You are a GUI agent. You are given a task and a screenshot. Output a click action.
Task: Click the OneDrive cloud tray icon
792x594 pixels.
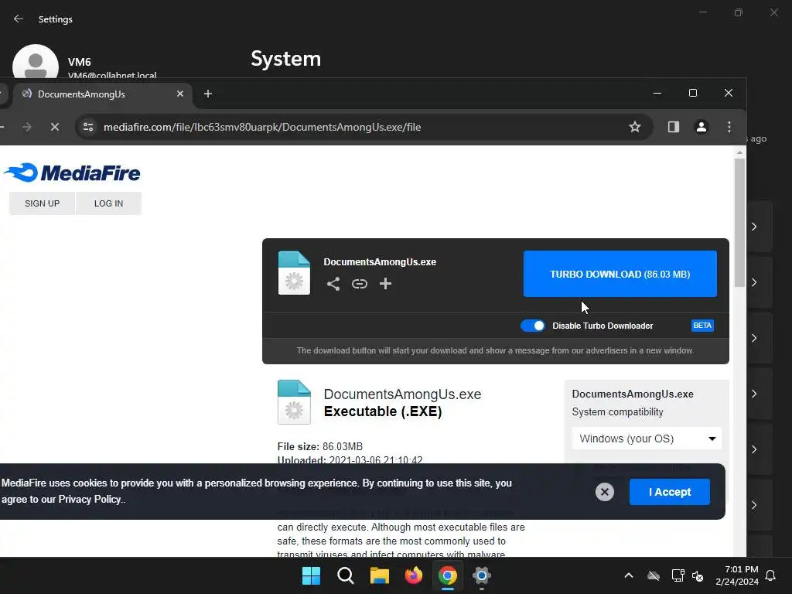pos(654,575)
